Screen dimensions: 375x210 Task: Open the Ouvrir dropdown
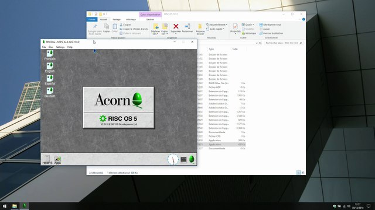tap(248, 24)
